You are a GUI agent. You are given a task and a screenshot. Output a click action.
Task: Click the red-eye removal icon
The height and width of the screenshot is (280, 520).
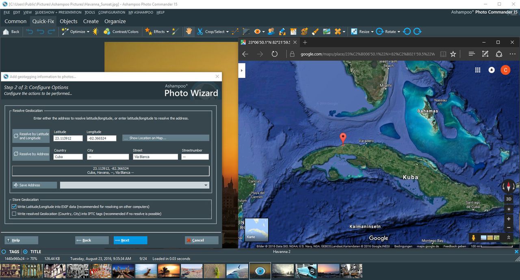tap(257, 31)
